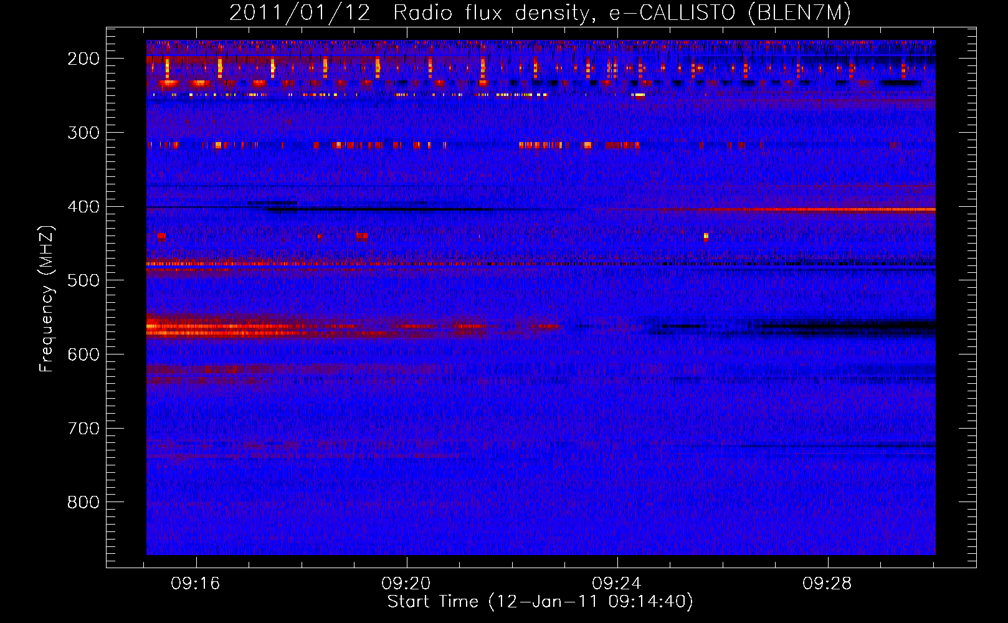Click the 09:24 time tick label
Image resolution: width=1008 pixels, height=623 pixels.
pyautogui.click(x=617, y=584)
